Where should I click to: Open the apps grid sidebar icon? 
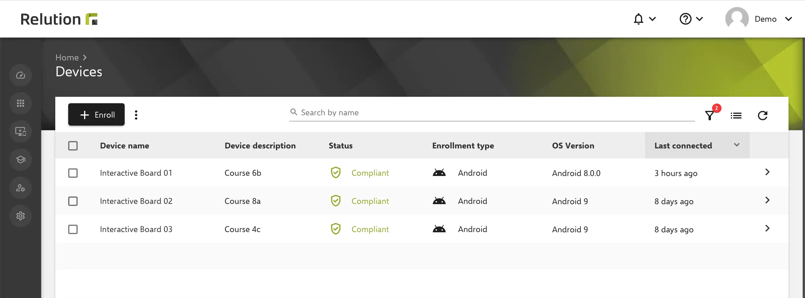21,103
